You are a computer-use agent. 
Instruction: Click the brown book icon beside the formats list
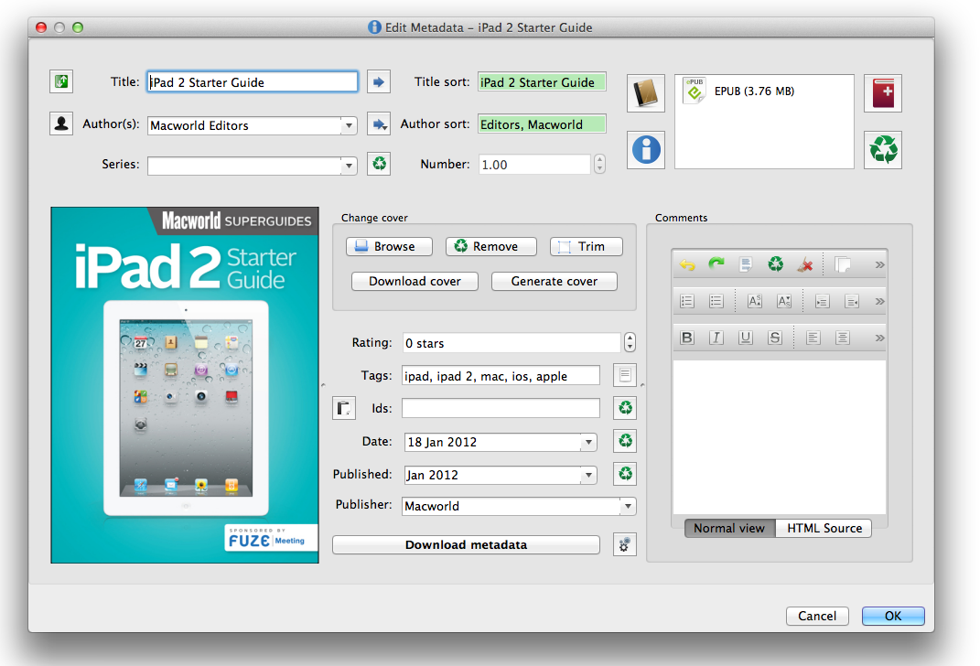tap(646, 93)
